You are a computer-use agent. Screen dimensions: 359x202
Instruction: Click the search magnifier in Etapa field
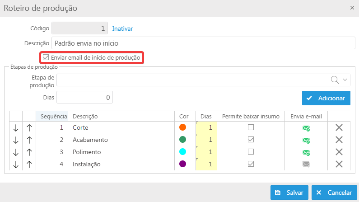335,80
